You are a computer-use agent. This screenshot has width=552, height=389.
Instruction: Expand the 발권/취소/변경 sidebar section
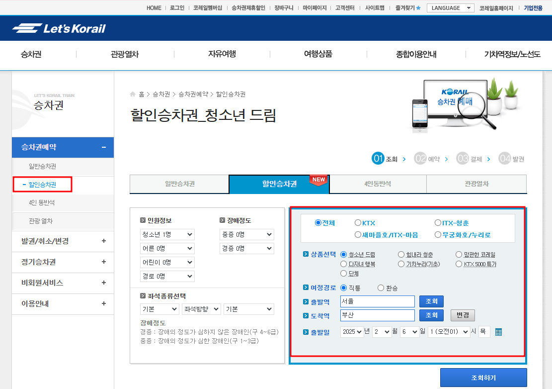pyautogui.click(x=63, y=241)
